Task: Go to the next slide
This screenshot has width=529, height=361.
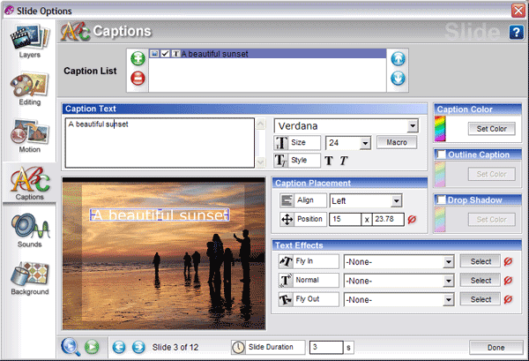Action: click(138, 347)
